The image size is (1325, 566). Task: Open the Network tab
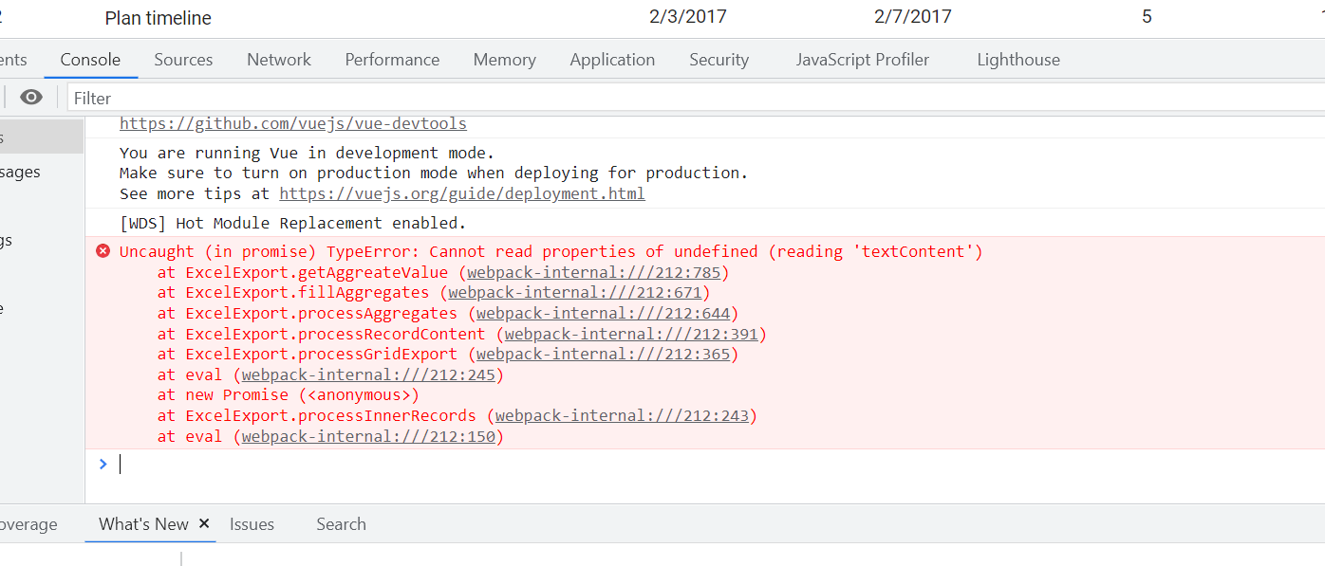point(279,60)
